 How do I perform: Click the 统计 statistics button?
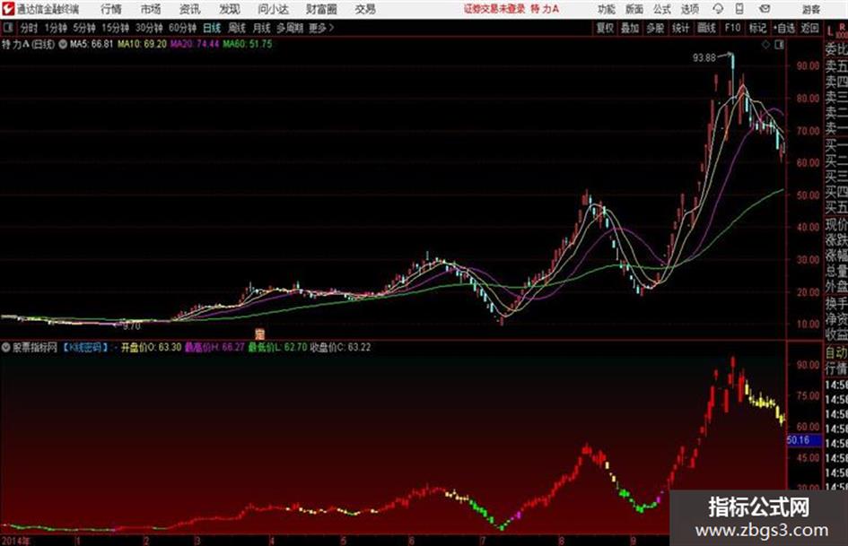point(681,28)
